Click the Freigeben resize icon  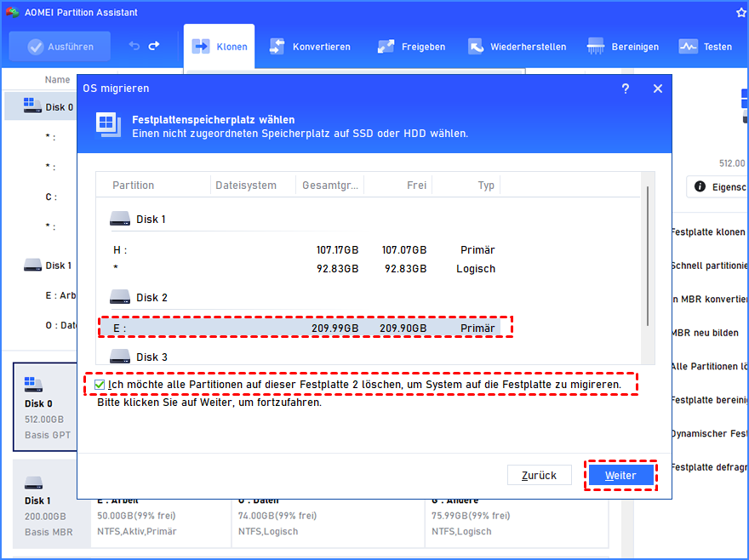[x=386, y=46]
